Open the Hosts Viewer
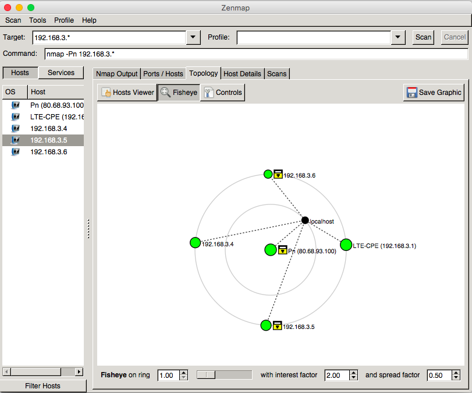Viewport: 472px width, 393px height. pos(127,93)
